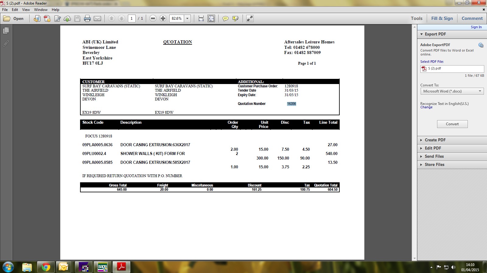Click the Save floppy disk icon
The height and width of the screenshot is (273, 487).
pyautogui.click(x=77, y=19)
